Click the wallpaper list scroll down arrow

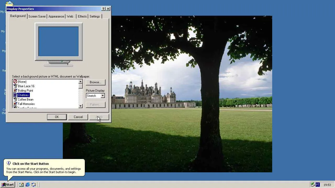point(80,106)
